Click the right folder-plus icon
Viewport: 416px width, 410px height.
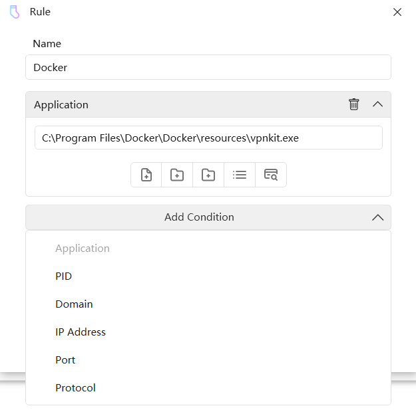[x=208, y=175]
